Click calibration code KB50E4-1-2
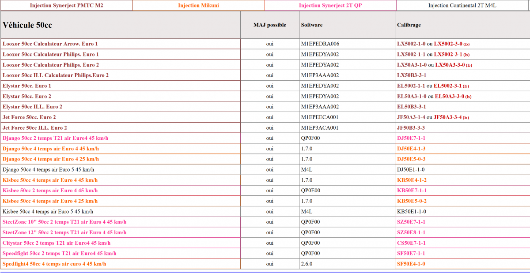This screenshot has height=273, width=530. click(412, 180)
